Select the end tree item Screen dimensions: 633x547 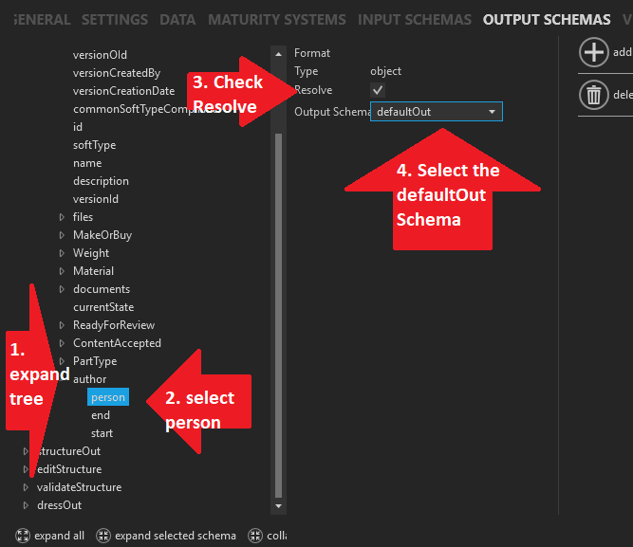(101, 415)
